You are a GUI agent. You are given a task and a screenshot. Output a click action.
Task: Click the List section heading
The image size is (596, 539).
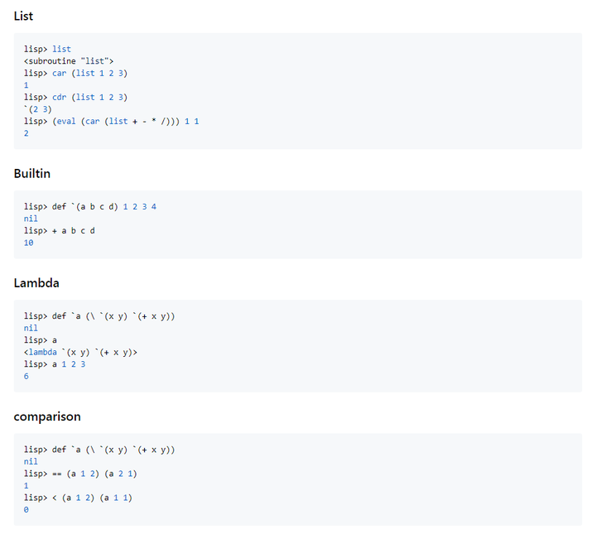click(x=23, y=16)
